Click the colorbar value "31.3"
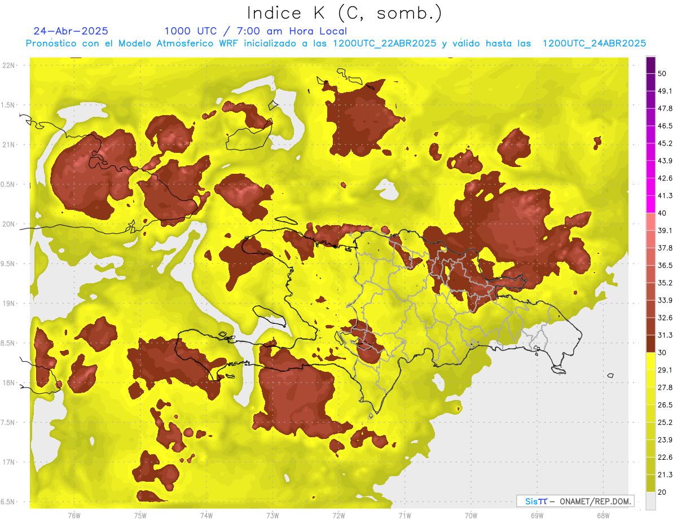Image resolution: width=677 pixels, height=523 pixels. (x=665, y=335)
